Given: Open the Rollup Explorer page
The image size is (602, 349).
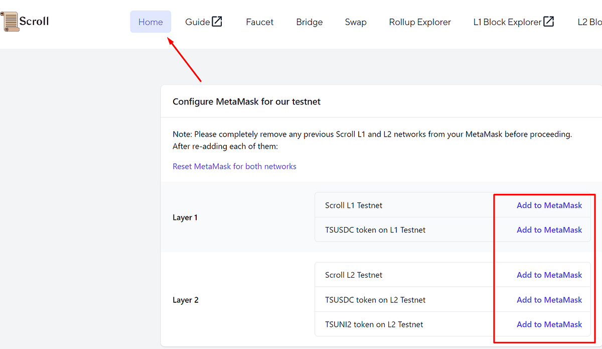Looking at the screenshot, I should [420, 22].
